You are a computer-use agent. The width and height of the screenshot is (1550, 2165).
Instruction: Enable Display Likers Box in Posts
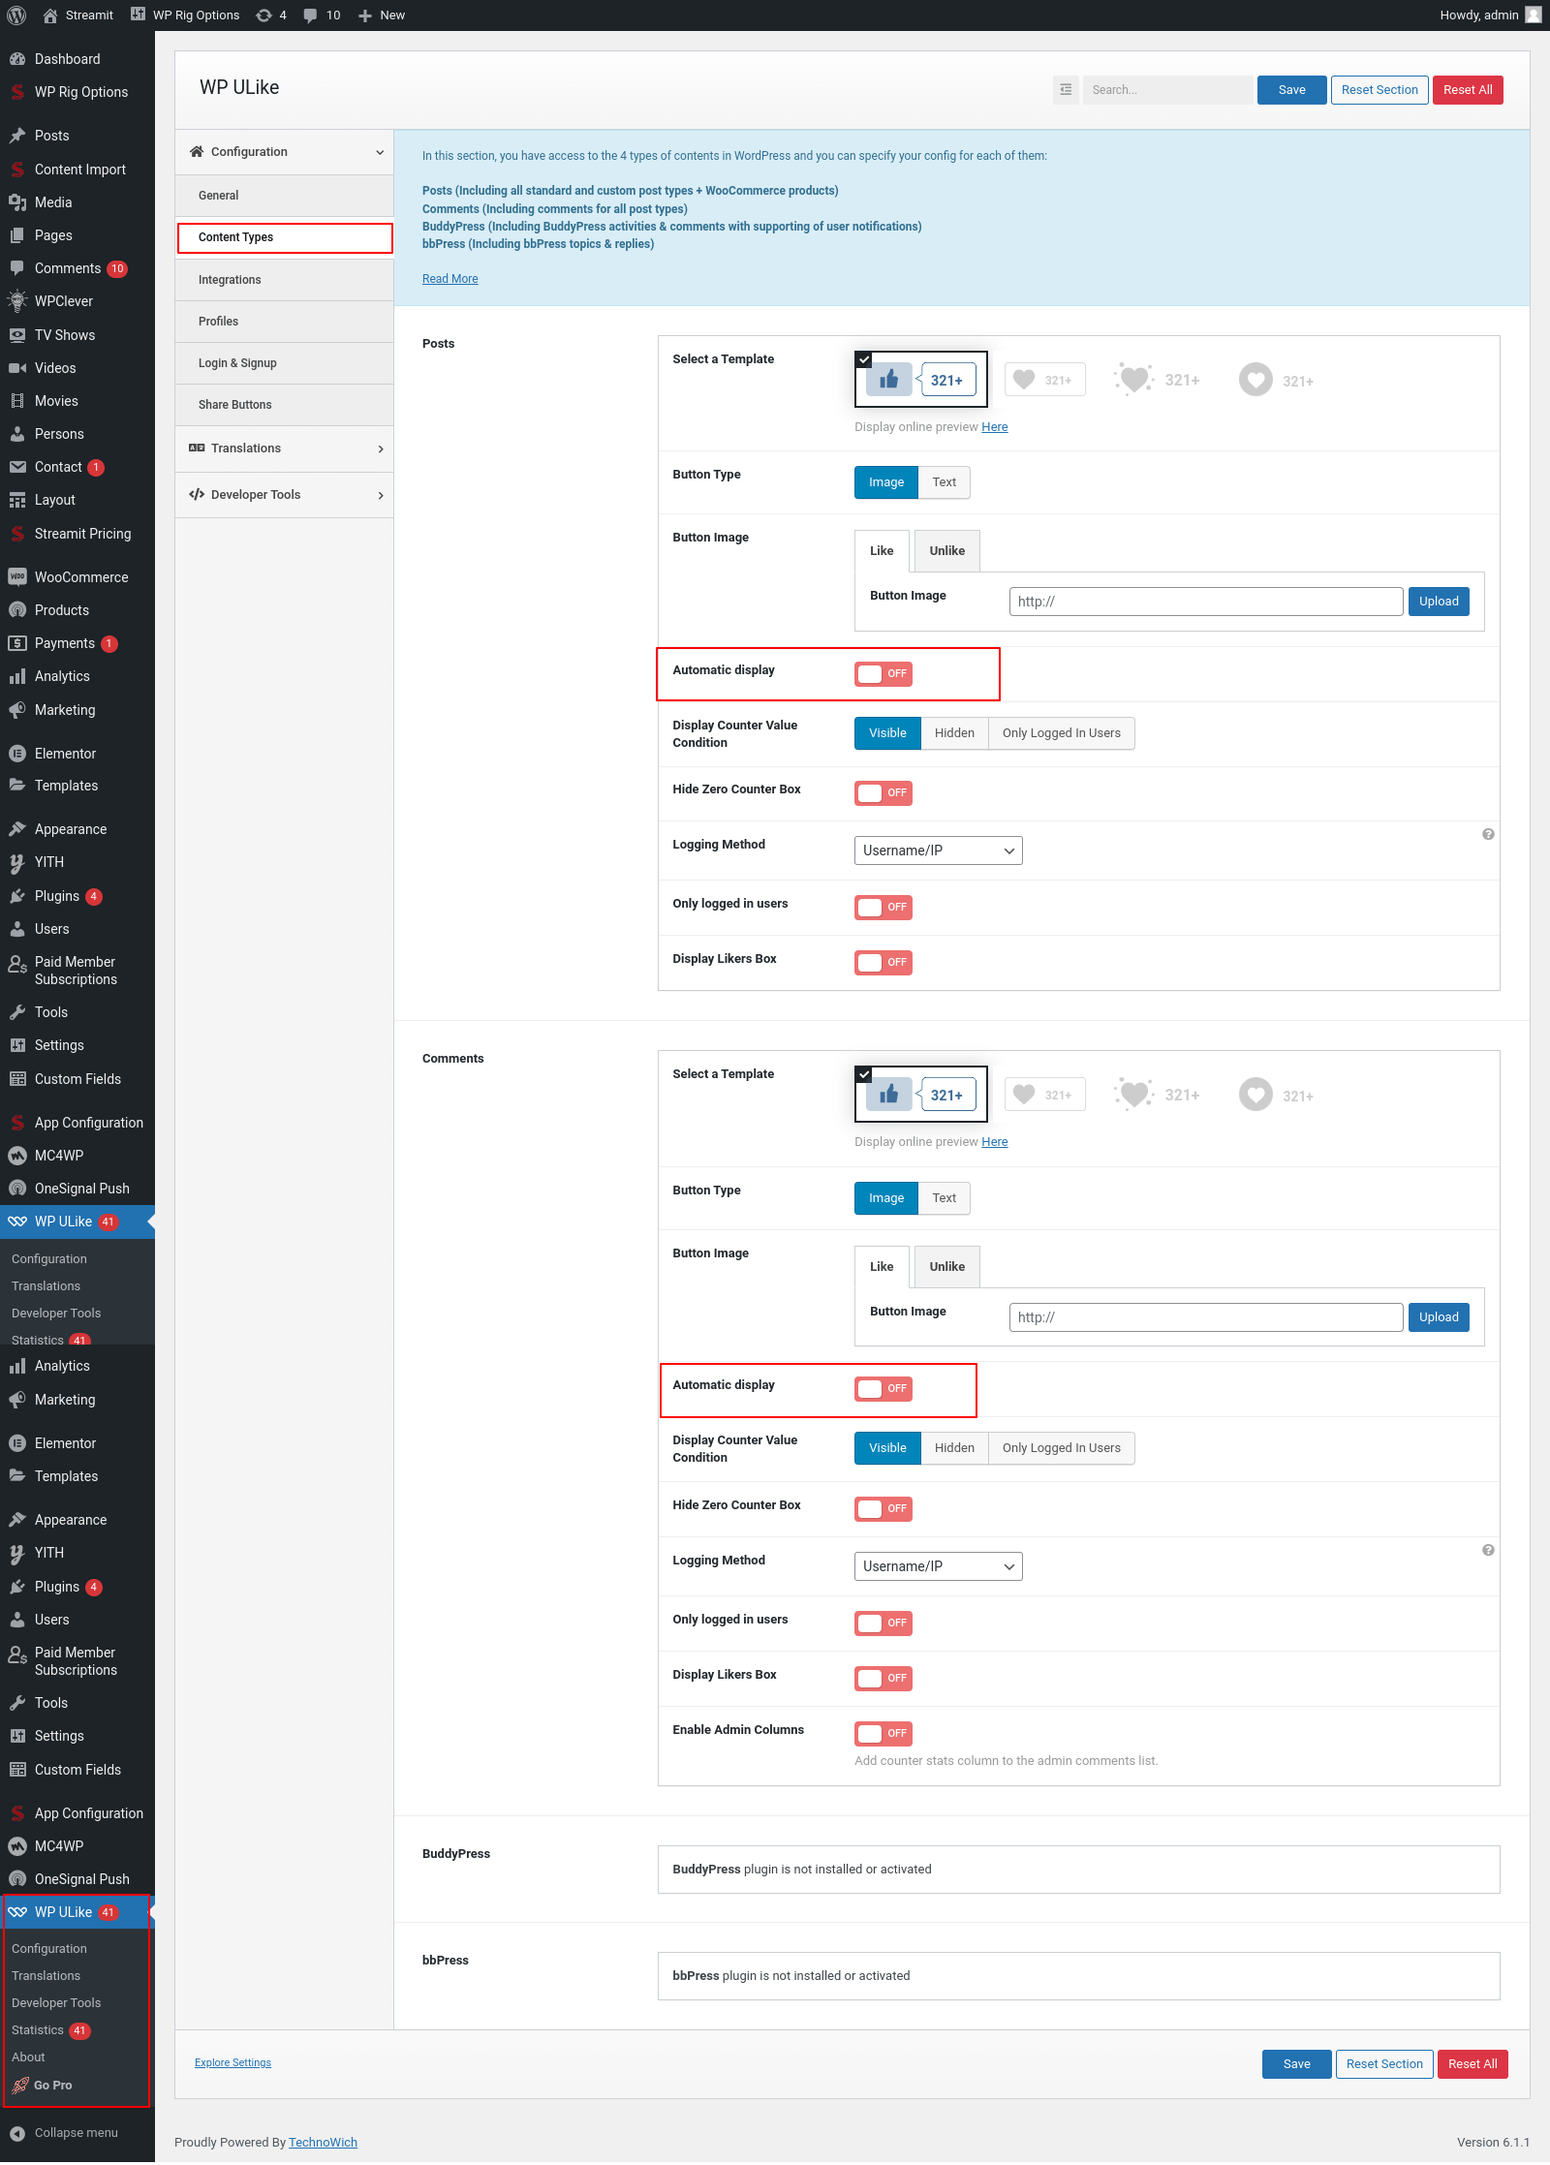point(883,962)
